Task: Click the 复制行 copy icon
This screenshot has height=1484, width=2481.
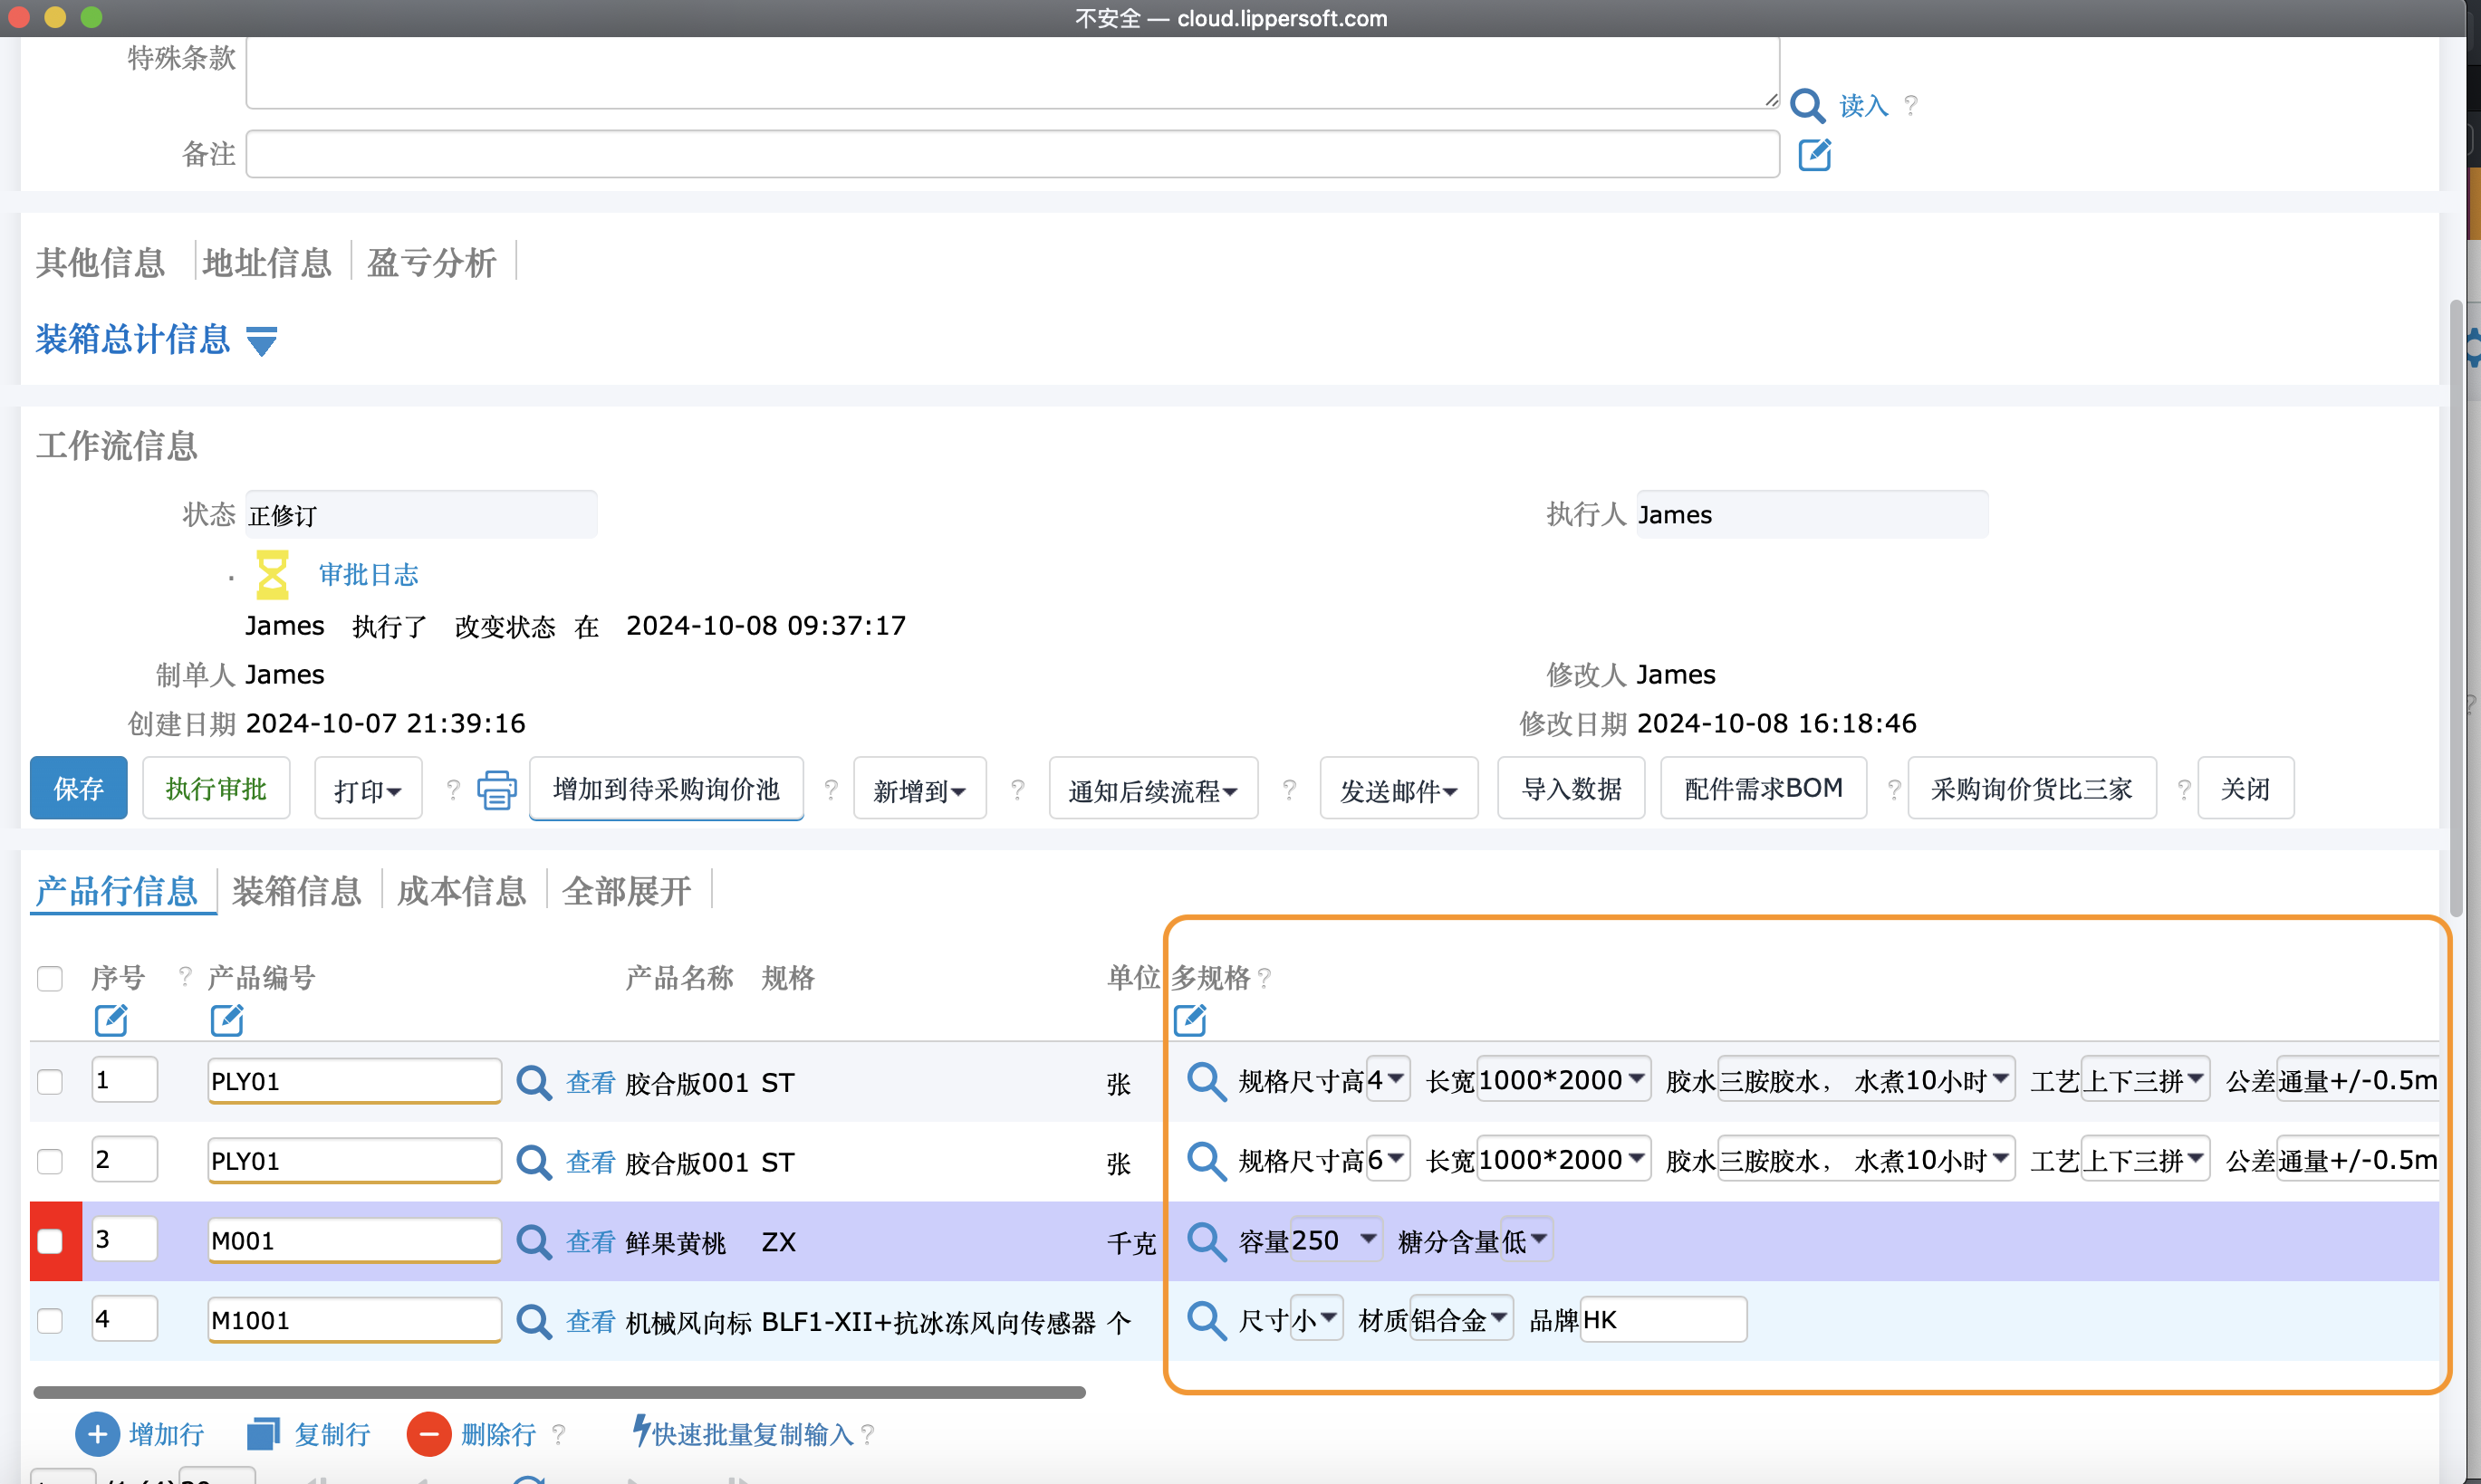Action: [263, 1434]
